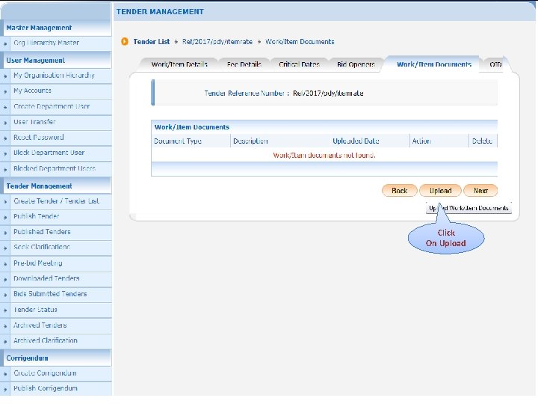Click arrow icon beside Org Hierarchy Master
The image size is (538, 404).
[x=5, y=43]
